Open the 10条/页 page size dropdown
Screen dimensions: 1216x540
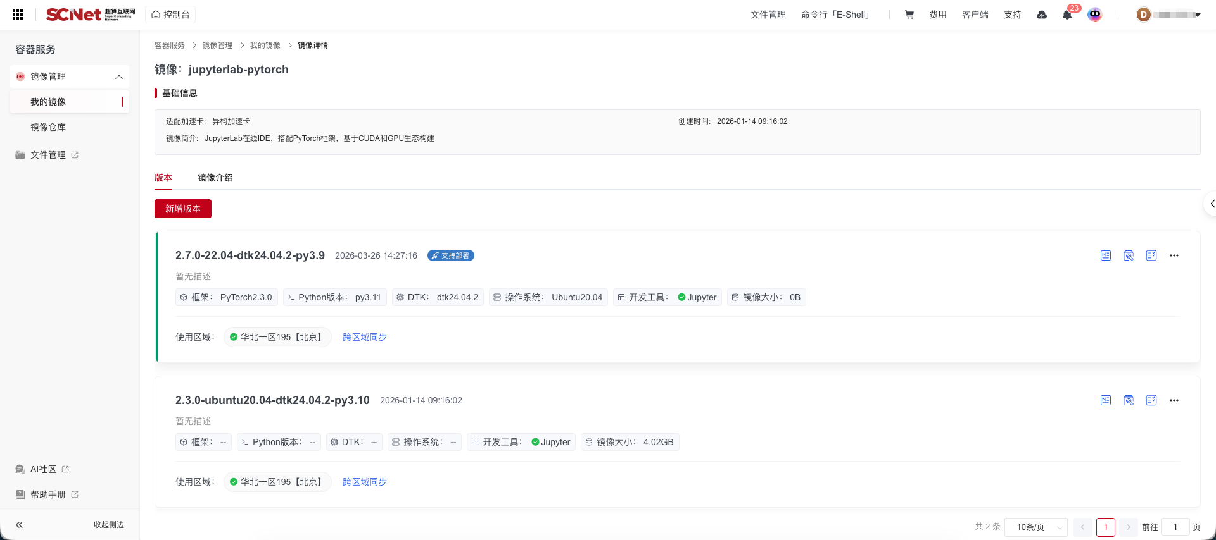(1037, 527)
